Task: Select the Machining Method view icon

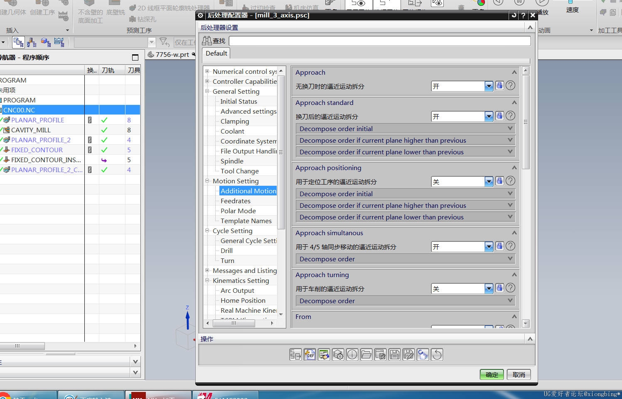Action: click(x=59, y=42)
